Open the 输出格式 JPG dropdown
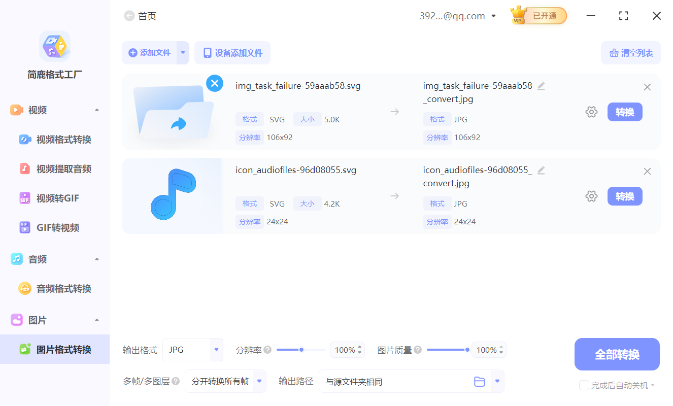Viewport: 673px width, 406px height. point(217,350)
